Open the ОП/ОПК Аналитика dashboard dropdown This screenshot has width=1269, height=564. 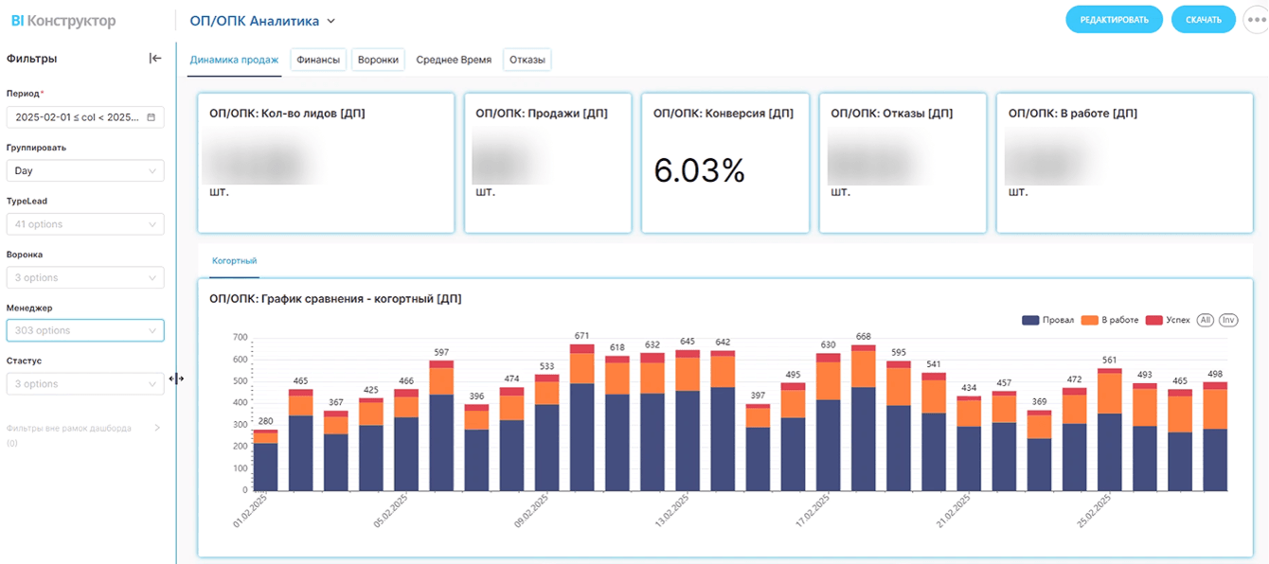click(262, 21)
